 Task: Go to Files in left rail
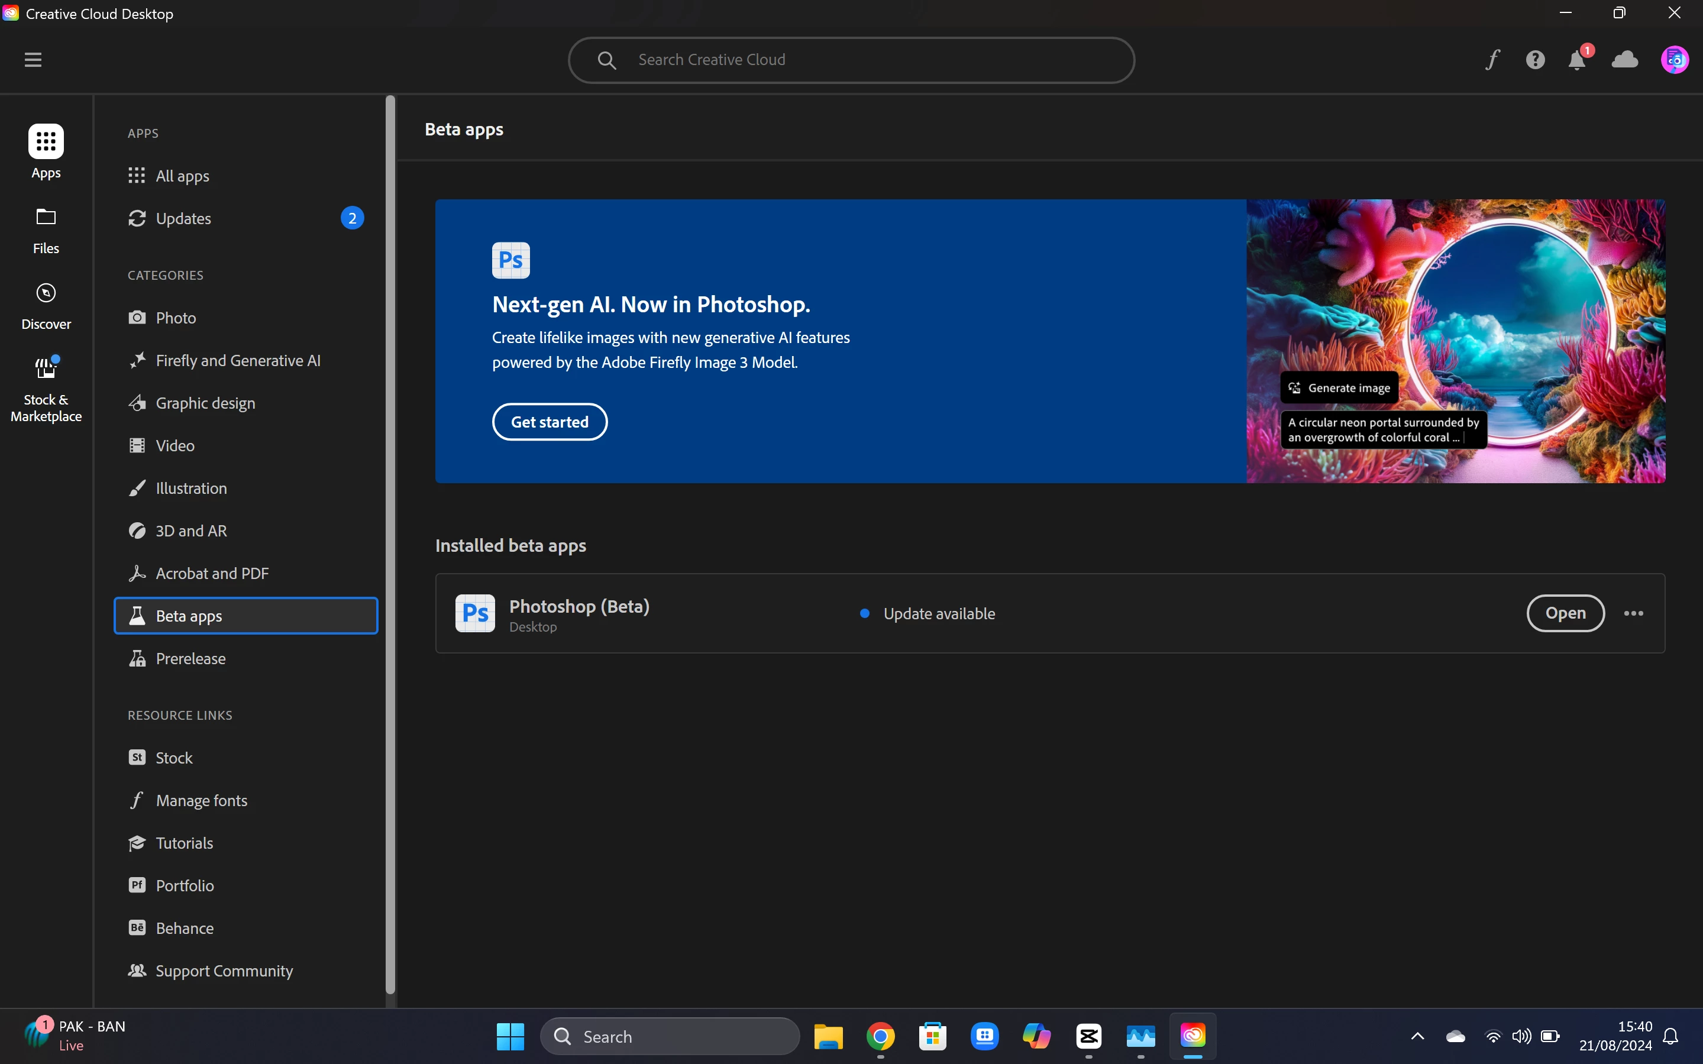46,230
